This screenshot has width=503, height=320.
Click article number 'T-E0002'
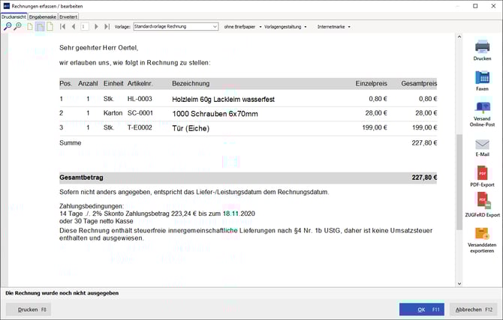140,127
